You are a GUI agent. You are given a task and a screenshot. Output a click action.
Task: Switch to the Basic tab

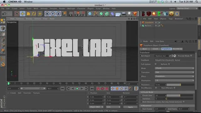pyautogui.click(x=145, y=49)
